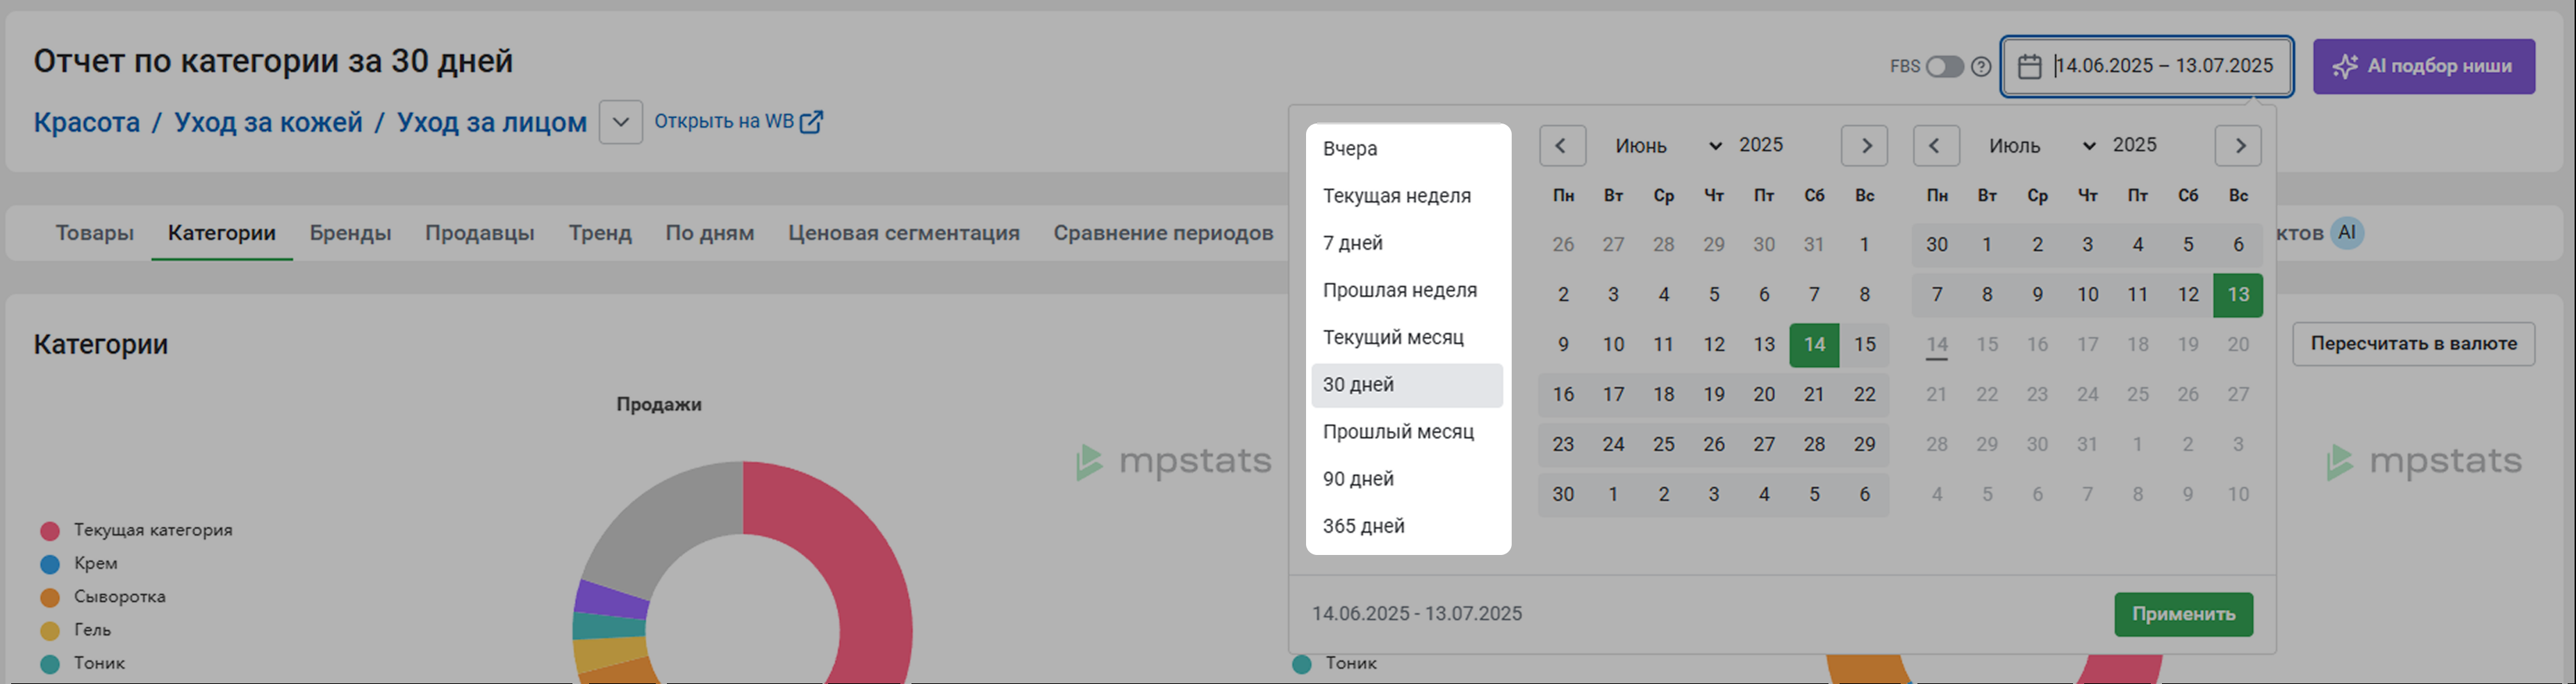
Task: Toggle Тоник legend item in left chart
Action: click(82, 663)
